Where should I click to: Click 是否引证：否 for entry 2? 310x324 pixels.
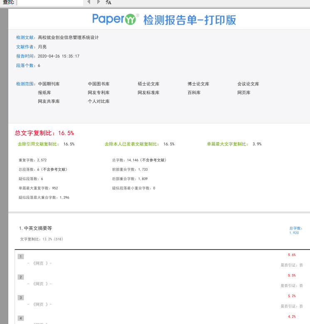tap(292, 285)
